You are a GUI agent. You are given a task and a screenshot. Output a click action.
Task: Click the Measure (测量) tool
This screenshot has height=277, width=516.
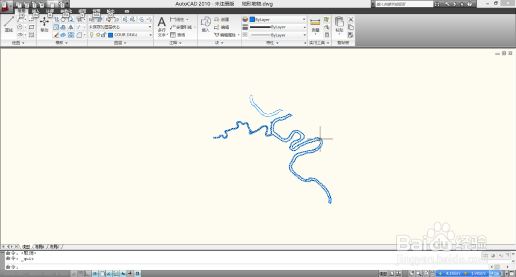315,26
